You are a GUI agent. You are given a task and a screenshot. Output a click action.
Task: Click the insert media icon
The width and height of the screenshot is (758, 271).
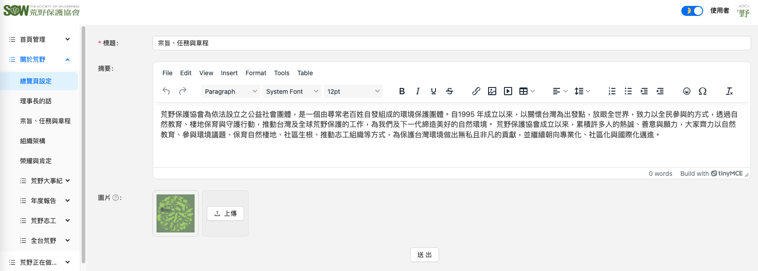click(x=508, y=91)
